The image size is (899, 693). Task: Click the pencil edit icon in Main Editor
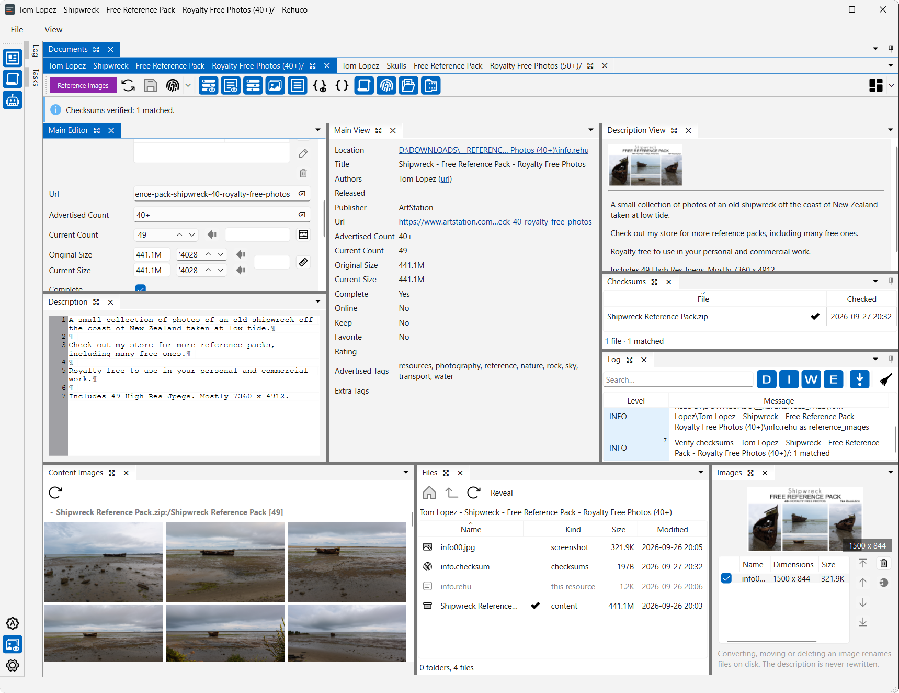(303, 153)
